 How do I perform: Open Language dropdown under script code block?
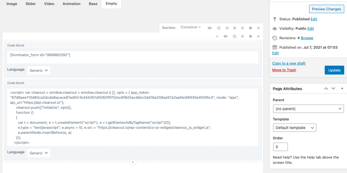(39, 153)
